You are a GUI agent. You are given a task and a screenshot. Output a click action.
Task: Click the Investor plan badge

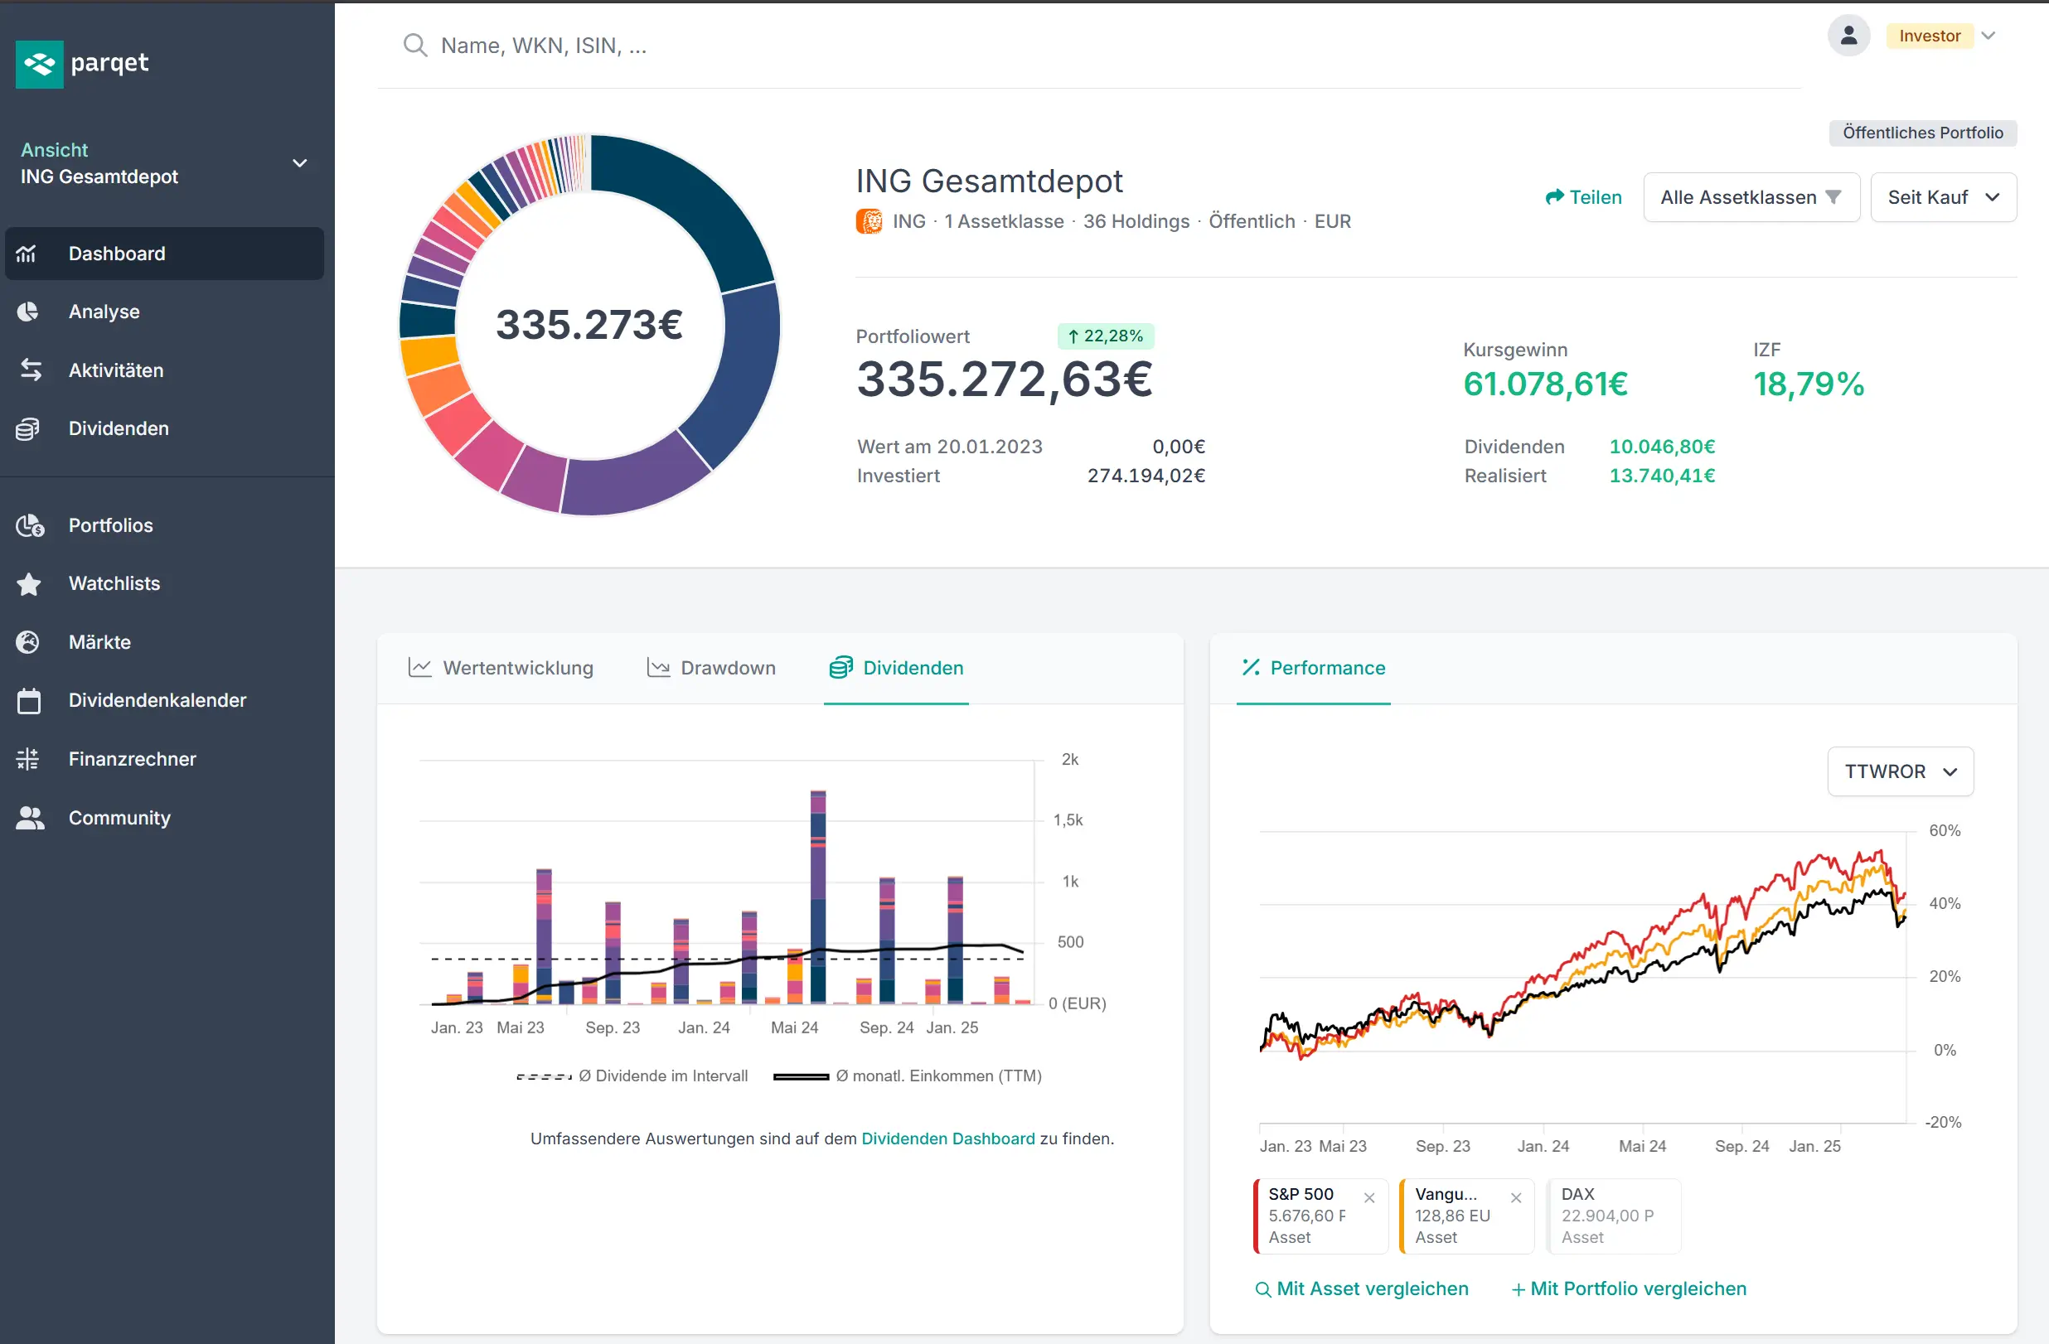[x=1930, y=36]
